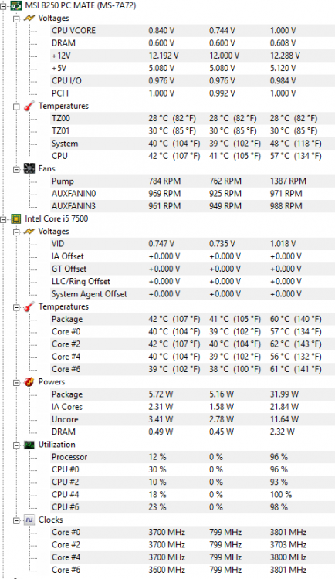
Task: Select the GT Offset row
Action: (192, 269)
